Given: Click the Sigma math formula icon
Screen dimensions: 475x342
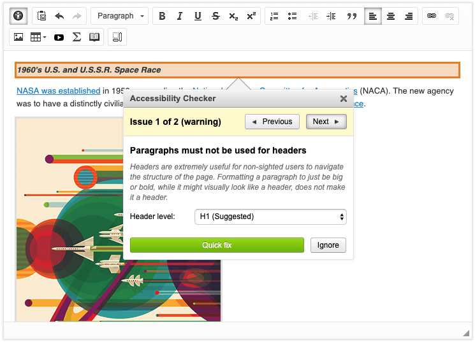Looking at the screenshot, I should click(77, 37).
